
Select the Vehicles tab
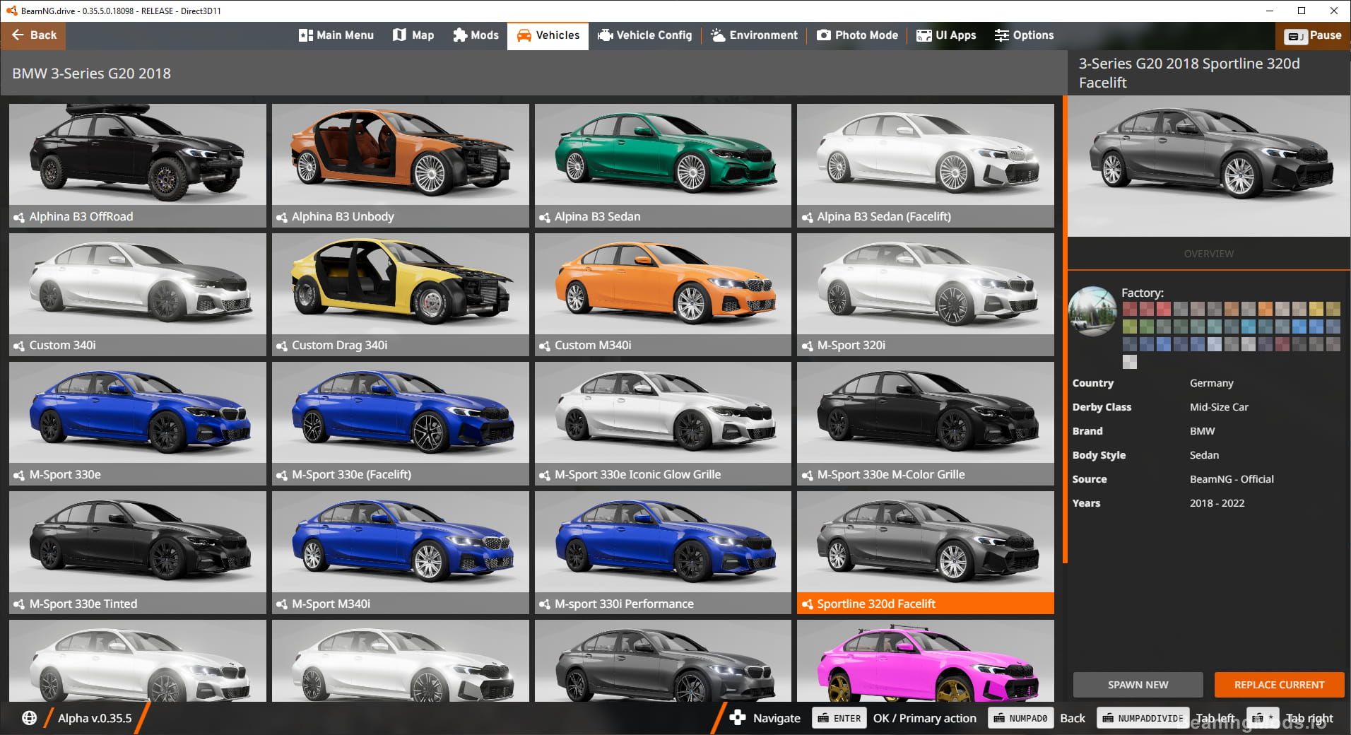[548, 35]
